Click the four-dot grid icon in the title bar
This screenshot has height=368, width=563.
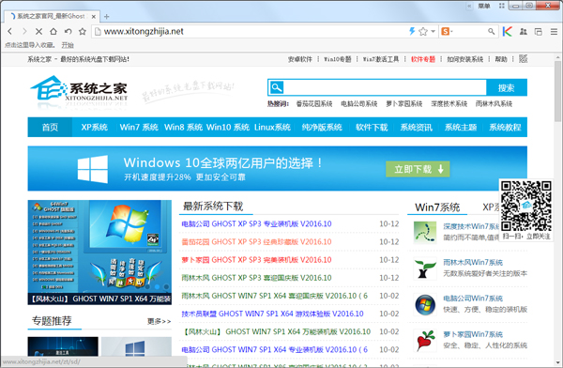(x=502, y=6)
